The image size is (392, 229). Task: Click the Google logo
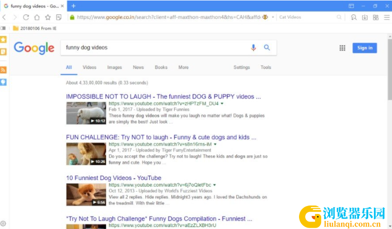[34, 48]
